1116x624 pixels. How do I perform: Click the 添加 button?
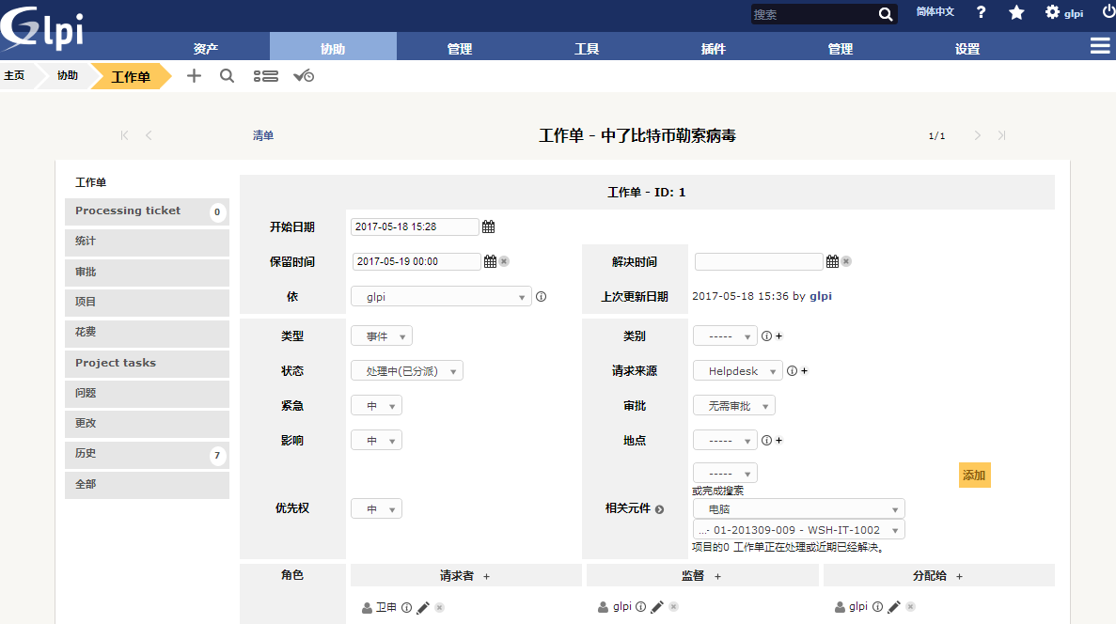click(974, 476)
